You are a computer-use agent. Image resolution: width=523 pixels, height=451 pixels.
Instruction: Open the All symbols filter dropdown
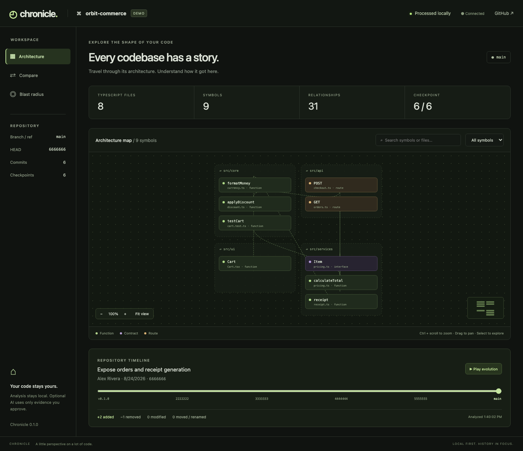(x=485, y=140)
